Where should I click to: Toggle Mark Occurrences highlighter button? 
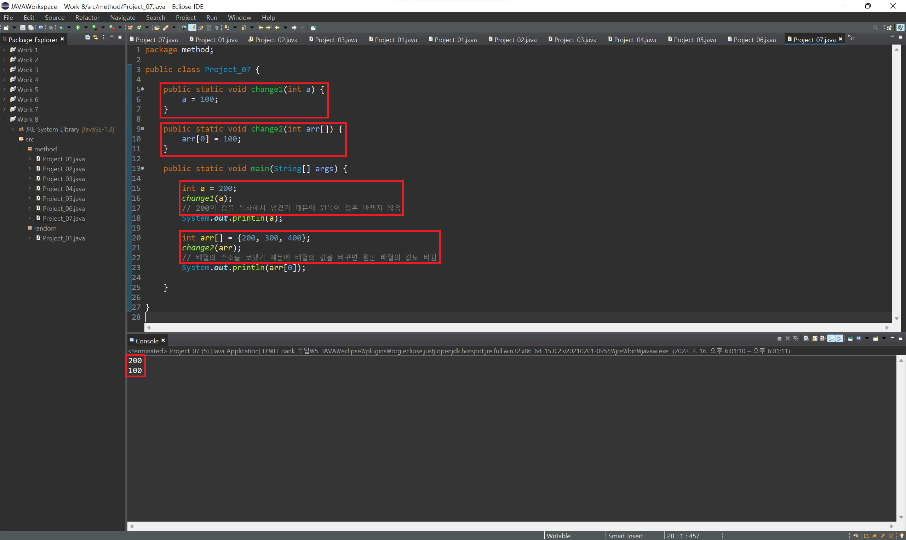point(192,28)
